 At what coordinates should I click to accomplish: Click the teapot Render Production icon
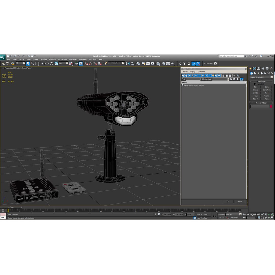click(x=173, y=63)
